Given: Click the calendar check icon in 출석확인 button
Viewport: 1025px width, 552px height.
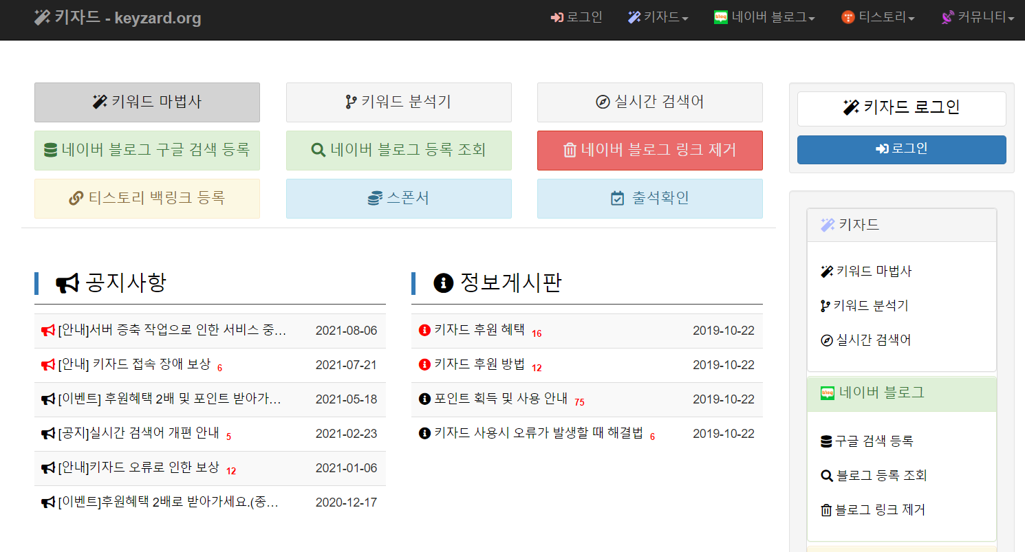Looking at the screenshot, I should (x=617, y=199).
